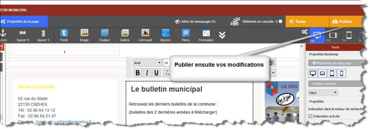370x129 pixels.
Task: Open the Arial font family dropdown
Action: click(148, 63)
